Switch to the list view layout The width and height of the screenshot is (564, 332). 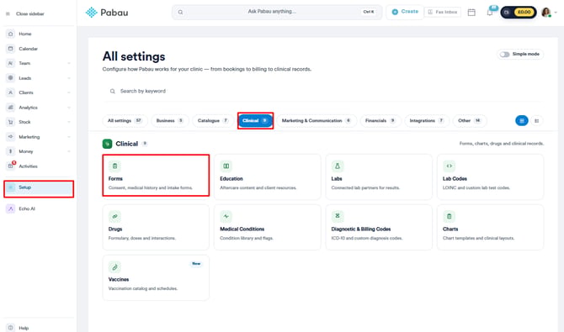[537, 121]
